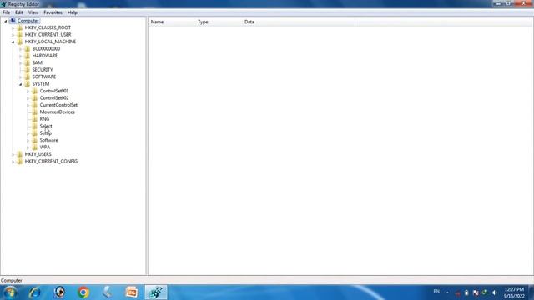Expand the WPA key arrow

[28, 147]
